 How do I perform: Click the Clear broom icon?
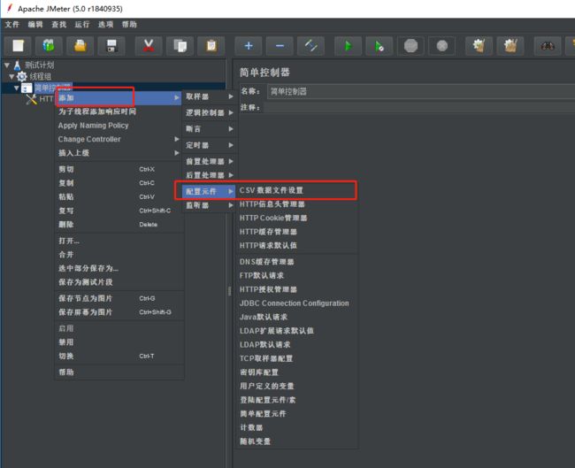click(479, 46)
